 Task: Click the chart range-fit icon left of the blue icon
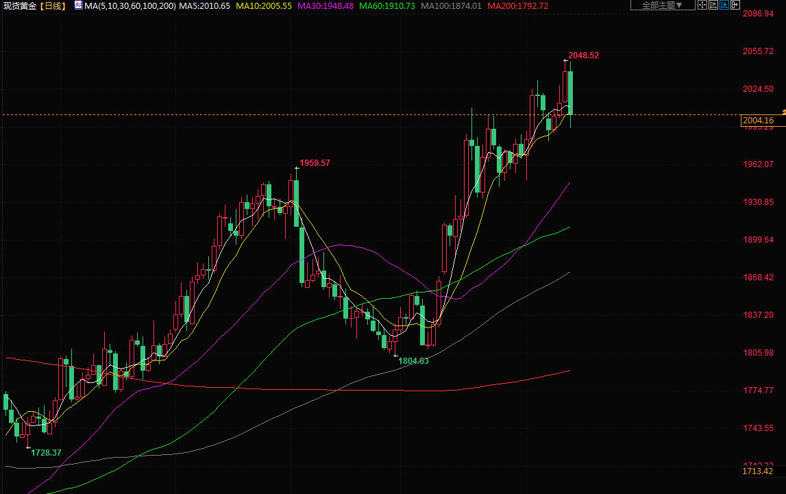[713, 5]
